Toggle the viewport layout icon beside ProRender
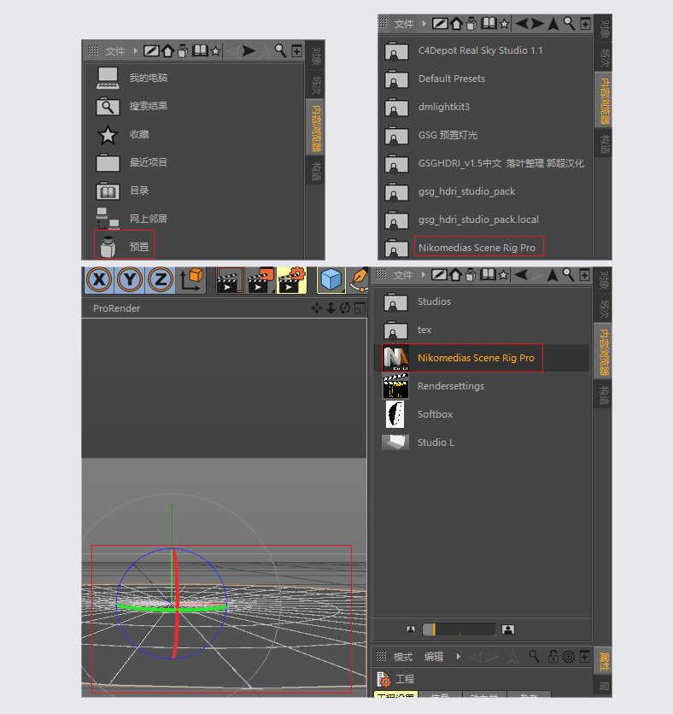 pyautogui.click(x=360, y=308)
